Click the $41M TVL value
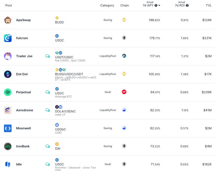Screen dimensions: 215x173 coord(208,110)
